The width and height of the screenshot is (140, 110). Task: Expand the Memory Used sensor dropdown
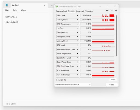point(78,41)
